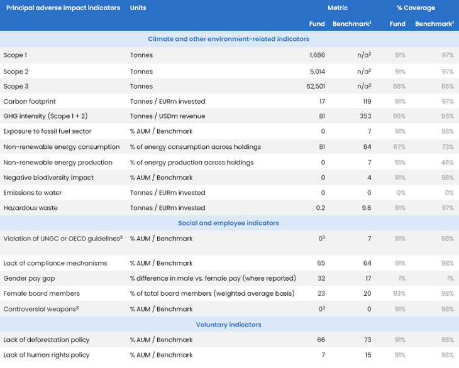Select the Hazardous waste benchmark value 9.6
The width and height of the screenshot is (459, 368).
366,208
